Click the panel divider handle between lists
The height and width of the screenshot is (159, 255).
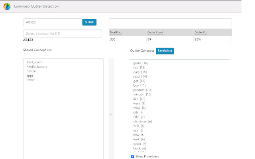pyautogui.click(x=111, y=114)
